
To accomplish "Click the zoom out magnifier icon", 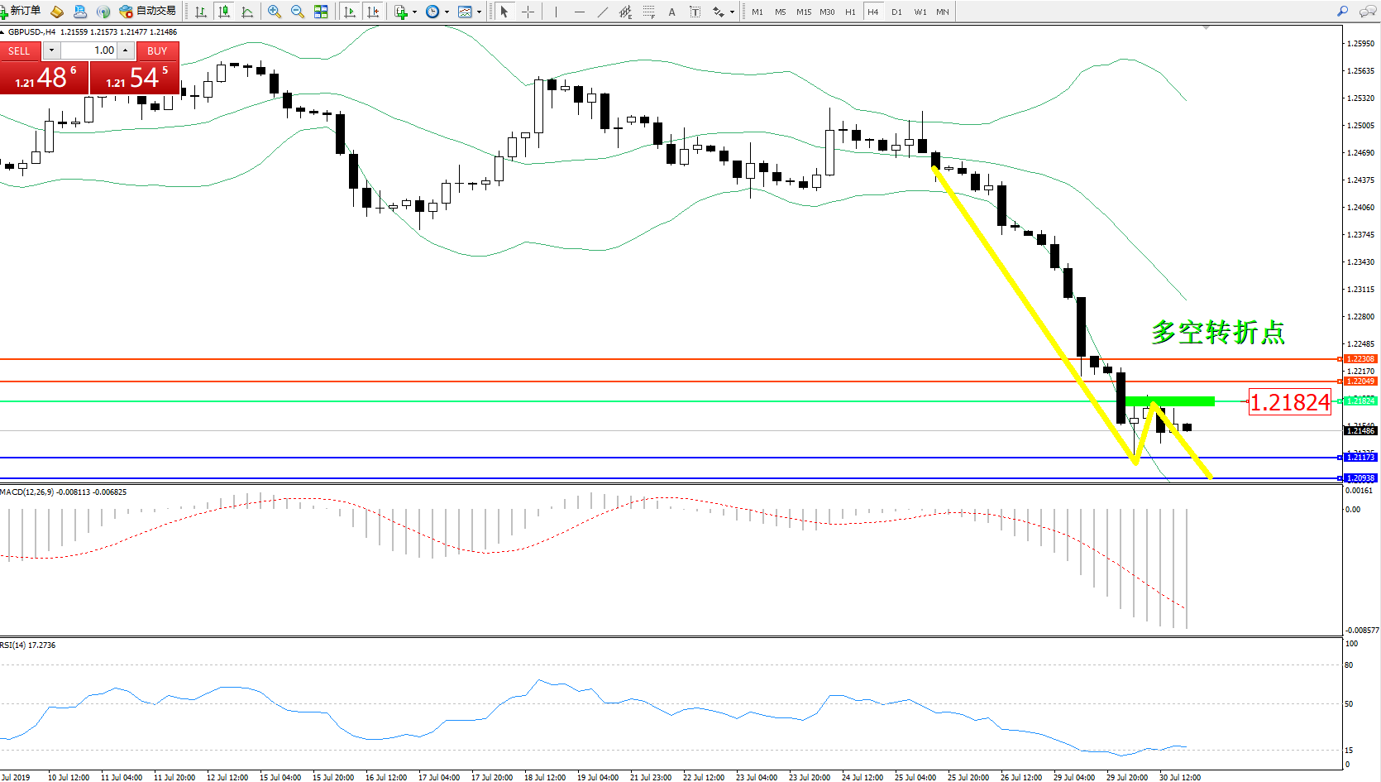I will tap(298, 12).
